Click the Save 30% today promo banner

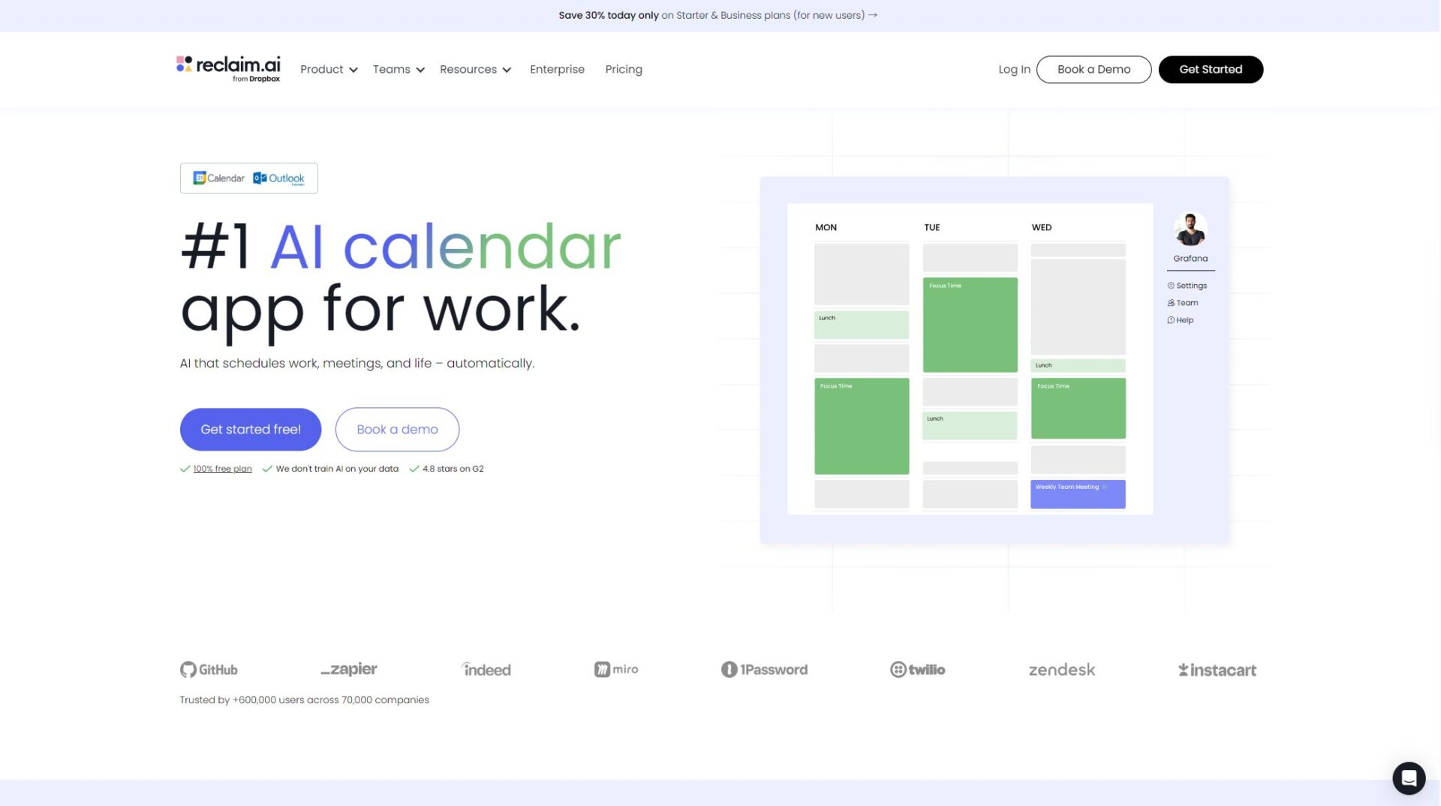tap(717, 15)
